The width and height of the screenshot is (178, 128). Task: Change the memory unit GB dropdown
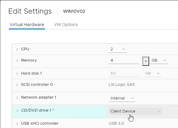click(159, 60)
